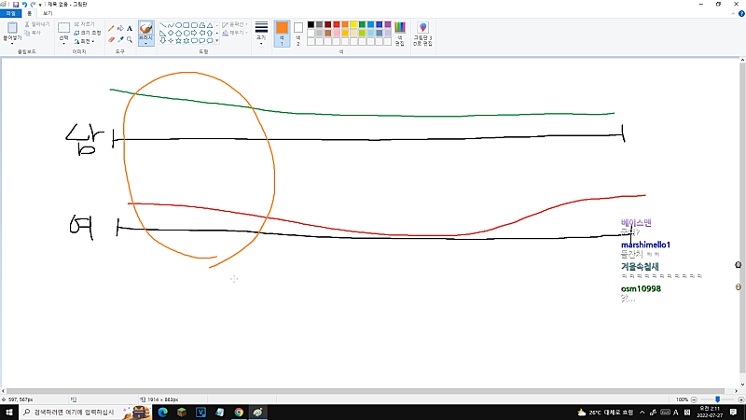
Task: Click the zoom out minus button
Action: (694, 399)
